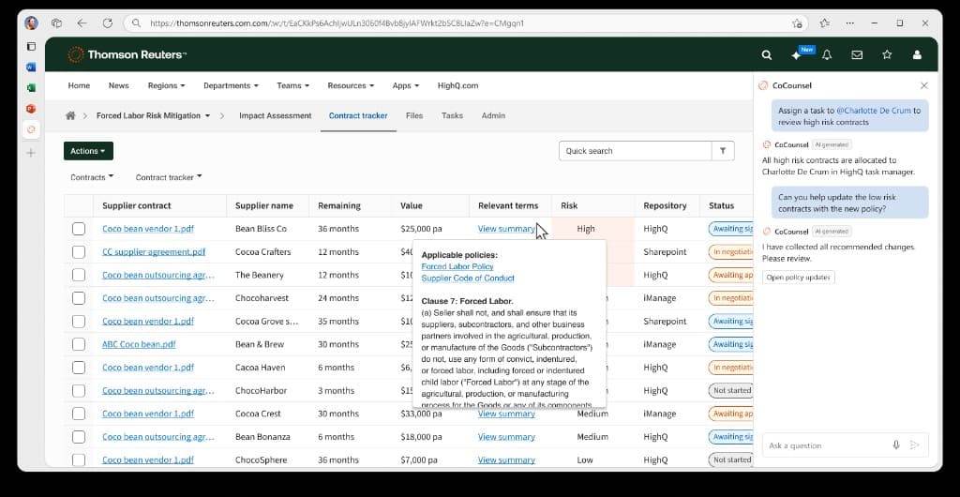Switch to the Admin tab
Screen dimensions: 960x497
click(x=493, y=115)
